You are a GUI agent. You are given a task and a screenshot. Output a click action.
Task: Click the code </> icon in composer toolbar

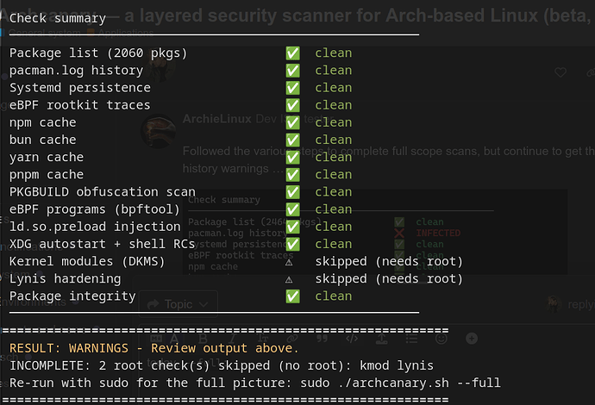coord(352,339)
